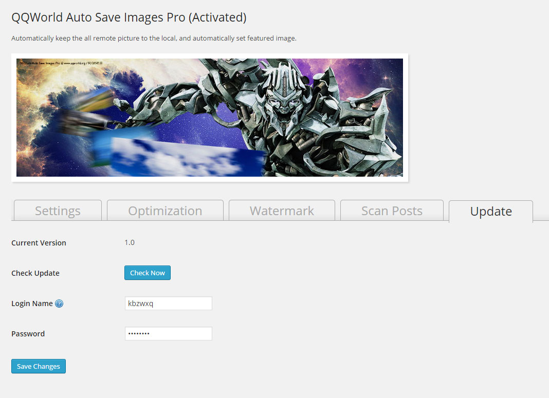The height and width of the screenshot is (398, 549).
Task: Click the 'Current Version' label
Action: (39, 243)
